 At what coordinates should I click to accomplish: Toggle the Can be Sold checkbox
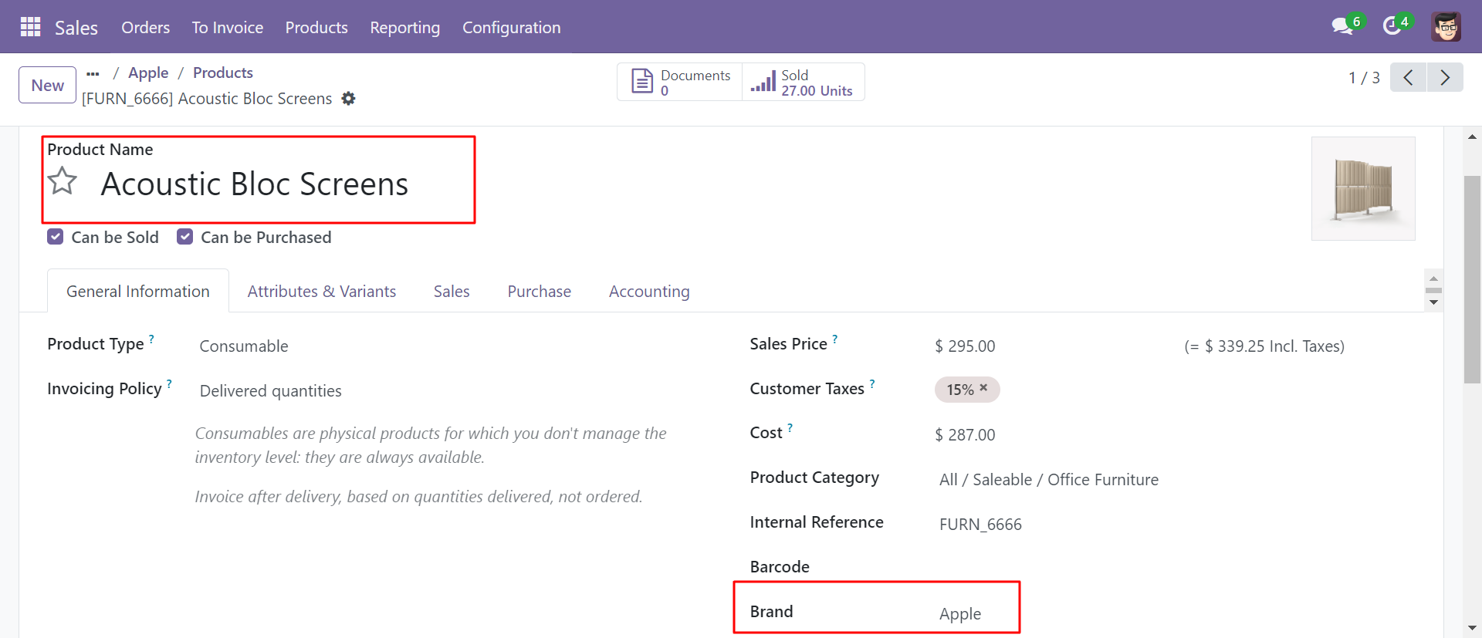pyautogui.click(x=55, y=237)
